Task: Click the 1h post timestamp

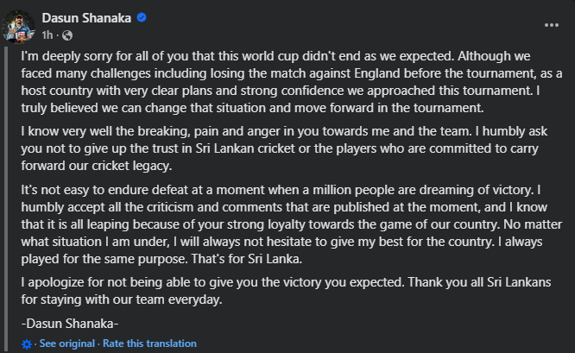Action: coord(47,35)
